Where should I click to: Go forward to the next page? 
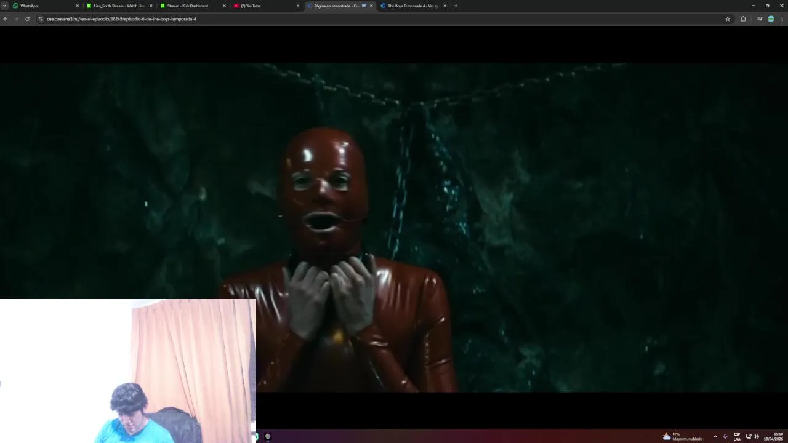(x=16, y=19)
